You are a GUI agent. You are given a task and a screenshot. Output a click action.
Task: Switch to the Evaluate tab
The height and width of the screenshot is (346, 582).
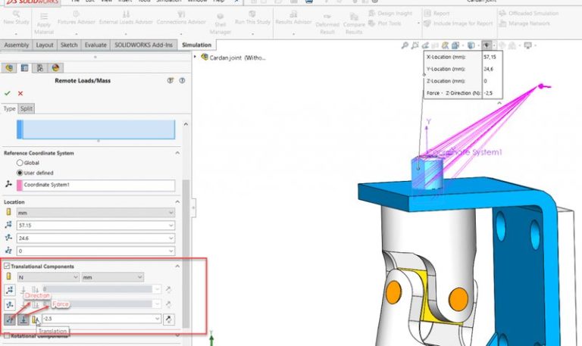(x=95, y=45)
